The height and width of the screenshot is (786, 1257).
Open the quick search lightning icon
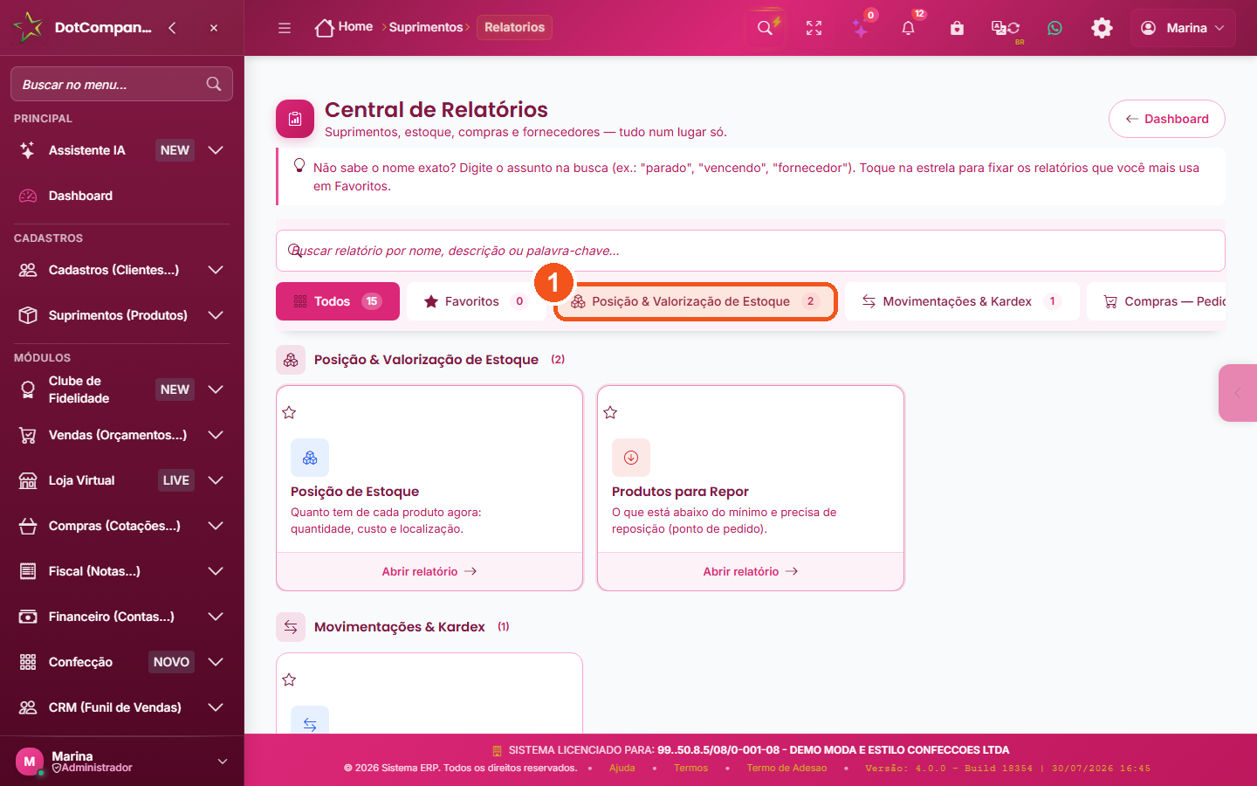click(x=766, y=28)
